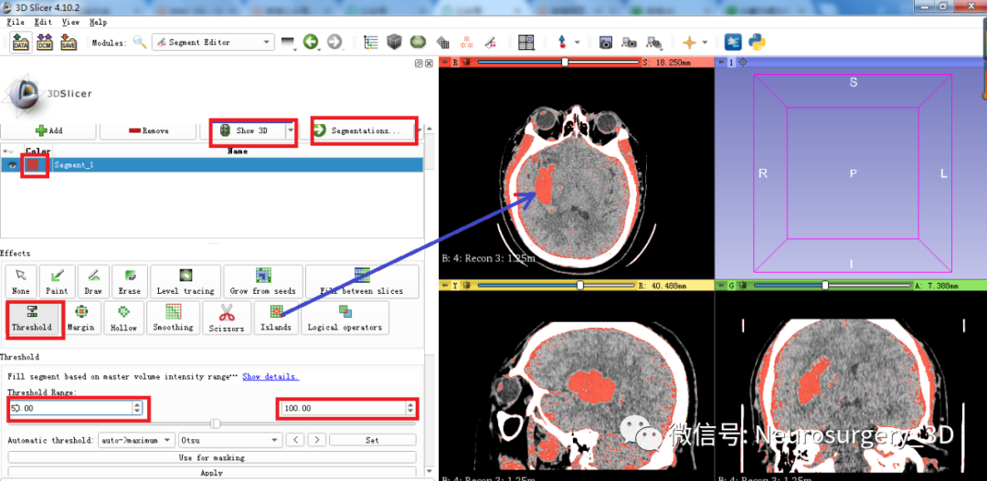Viewport: 987px width, 481px height.
Task: Select the Logical operators effect
Action: click(345, 319)
